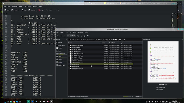Open the Works device in Places
This screenshot has width=184, height=103.
click(x=61, y=59)
